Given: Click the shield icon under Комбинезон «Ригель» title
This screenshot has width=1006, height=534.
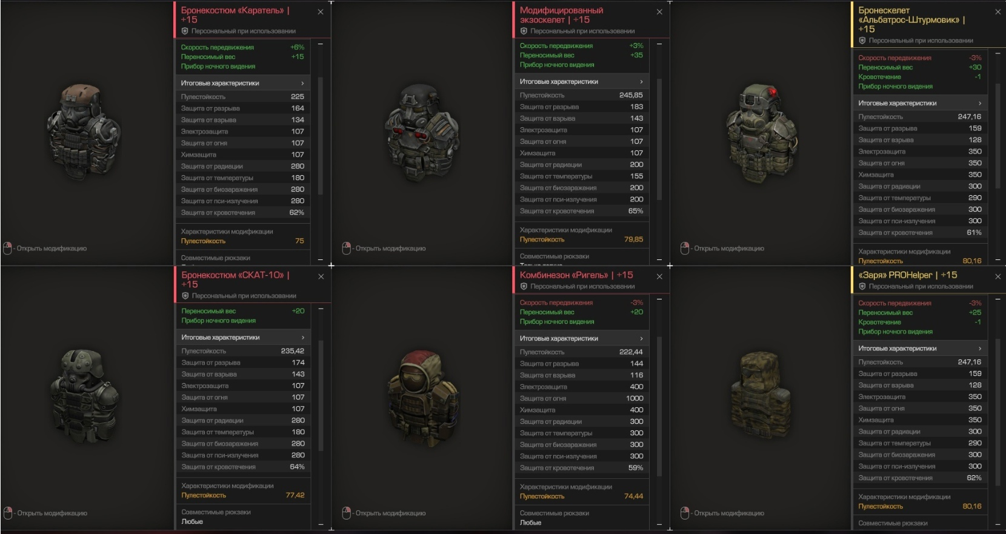Looking at the screenshot, I should pos(524,286).
